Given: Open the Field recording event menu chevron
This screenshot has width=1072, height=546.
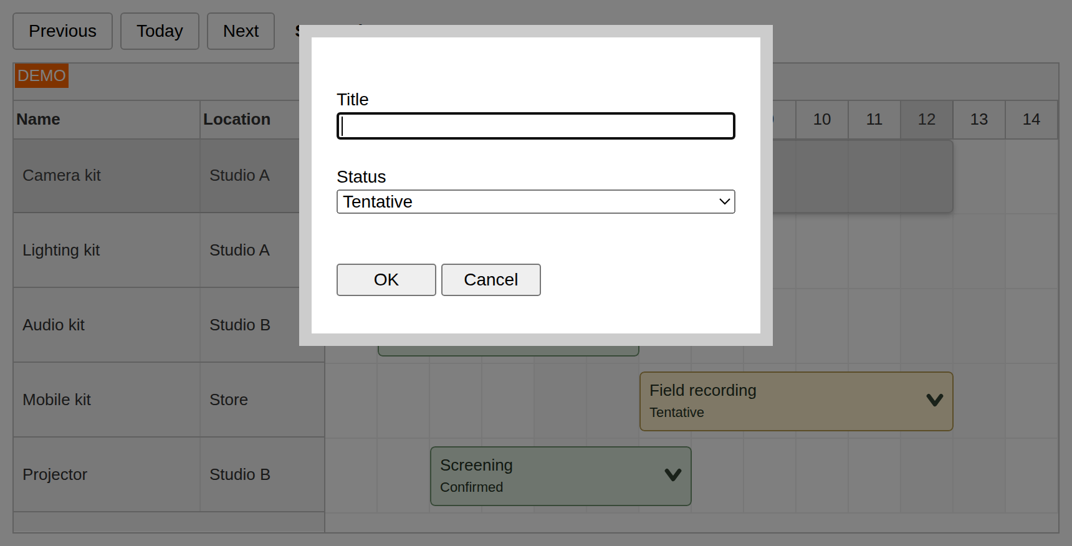Looking at the screenshot, I should click(x=934, y=400).
